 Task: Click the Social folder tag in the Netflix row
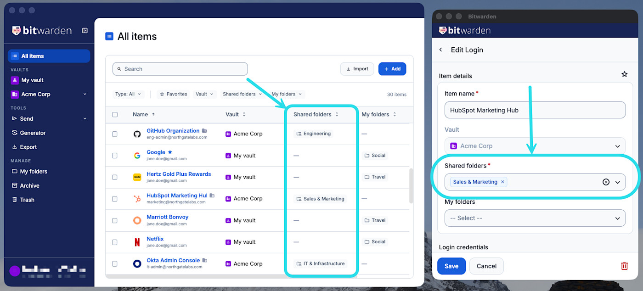[x=375, y=242]
